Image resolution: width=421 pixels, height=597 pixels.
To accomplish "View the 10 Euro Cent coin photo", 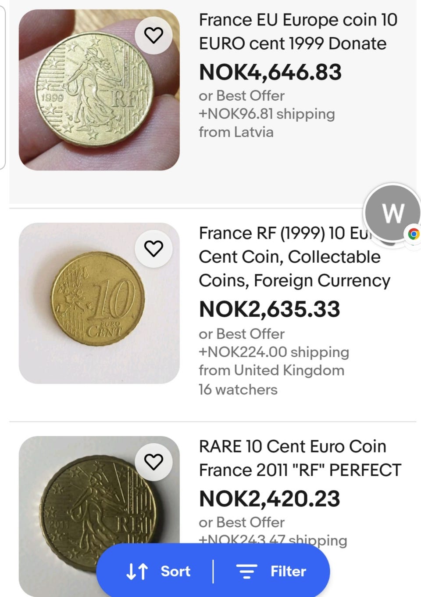I will pyautogui.click(x=99, y=303).
